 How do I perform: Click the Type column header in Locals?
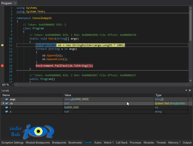pyautogui.click(x=171, y=95)
